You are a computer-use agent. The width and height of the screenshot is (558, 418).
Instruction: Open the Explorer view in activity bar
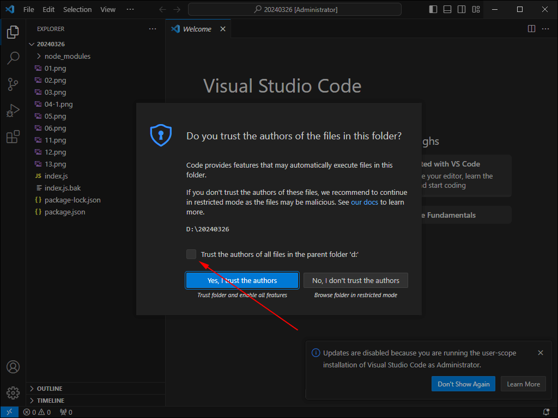(13, 32)
